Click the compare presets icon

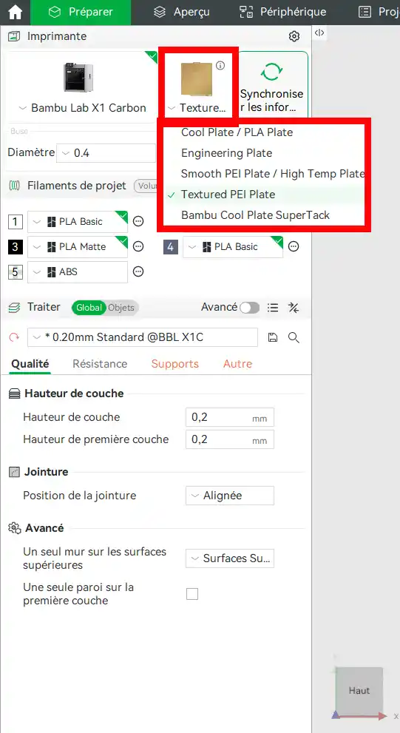(x=294, y=307)
